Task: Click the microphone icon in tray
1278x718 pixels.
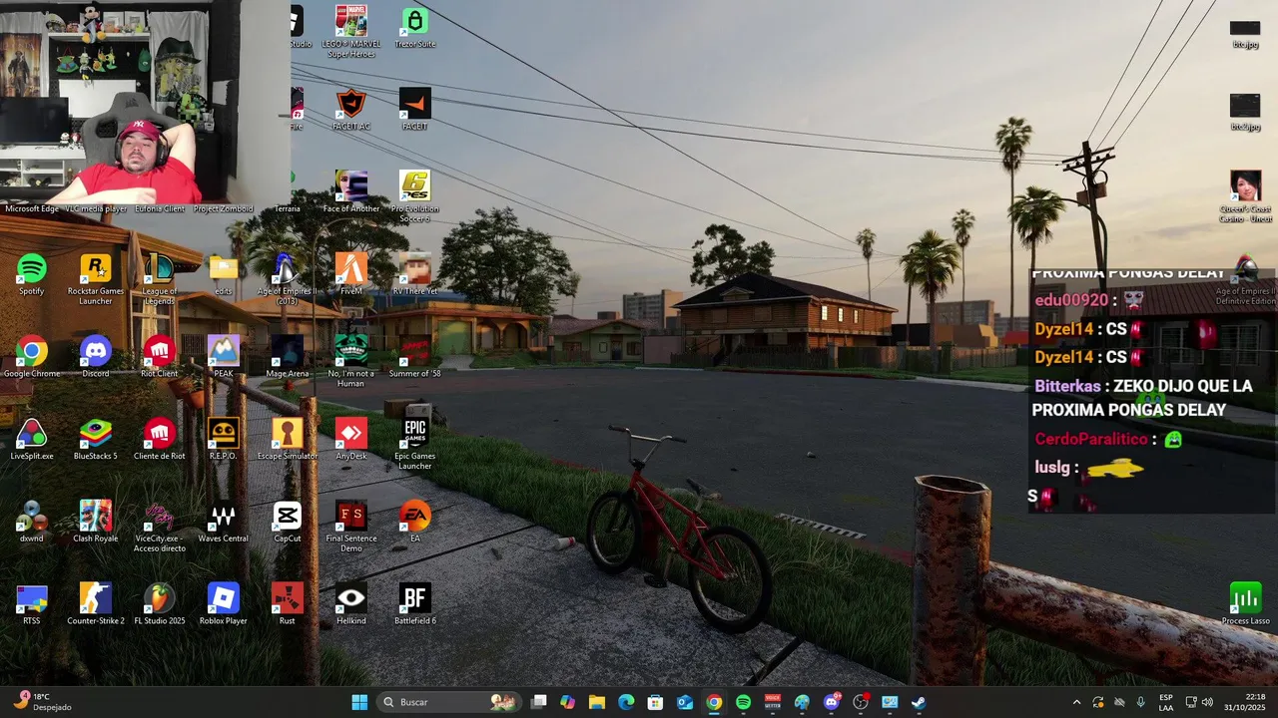Action: (1141, 702)
